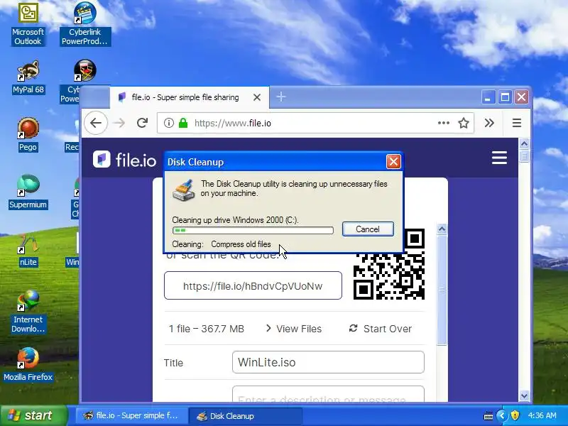Click the on-screen keyboard tray icon
The width and height of the screenshot is (568, 426).
coord(488,416)
